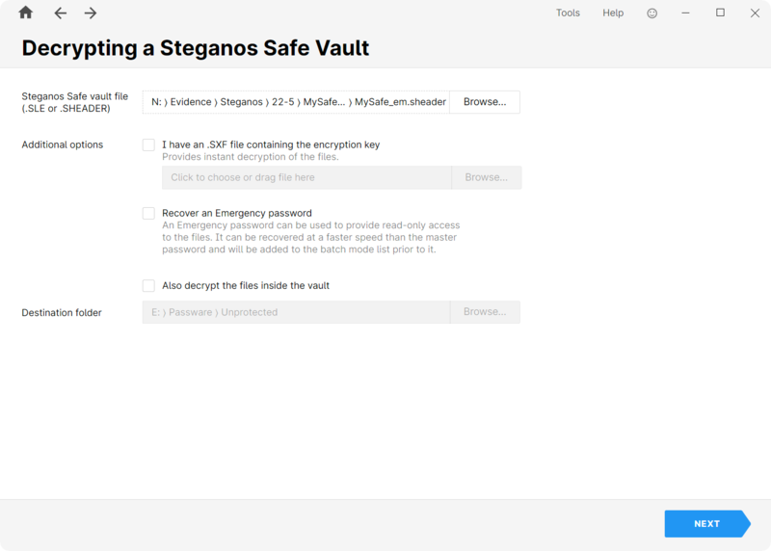771x551 pixels.
Task: Click the Destination folder Browse button
Action: [485, 312]
